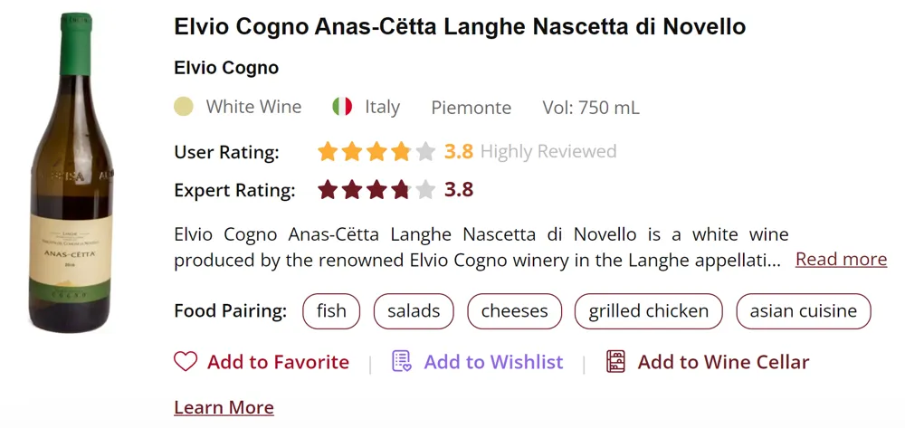Expand description with Read more

coord(841,260)
